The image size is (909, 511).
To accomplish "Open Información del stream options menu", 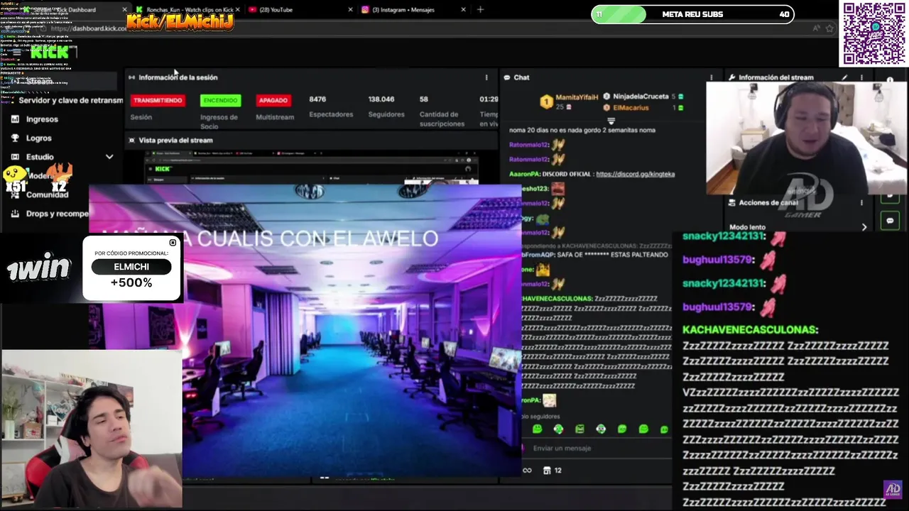I will (861, 77).
